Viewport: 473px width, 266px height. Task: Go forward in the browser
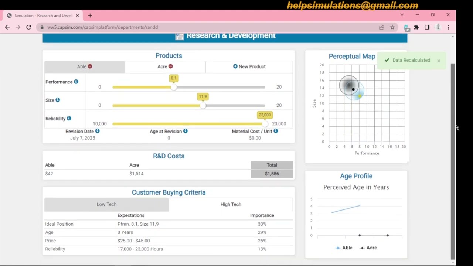coord(18,27)
